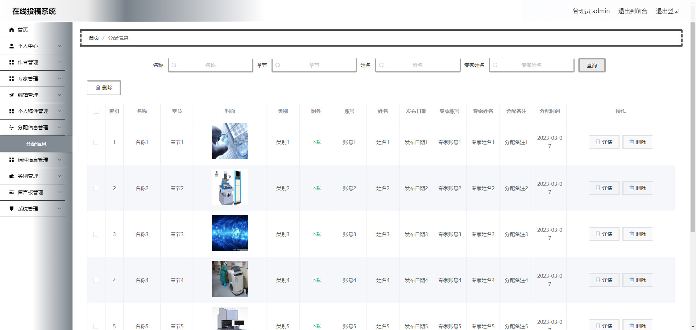Download attachment for row 名称2
Image resolution: width=696 pixels, height=330 pixels.
click(x=316, y=188)
